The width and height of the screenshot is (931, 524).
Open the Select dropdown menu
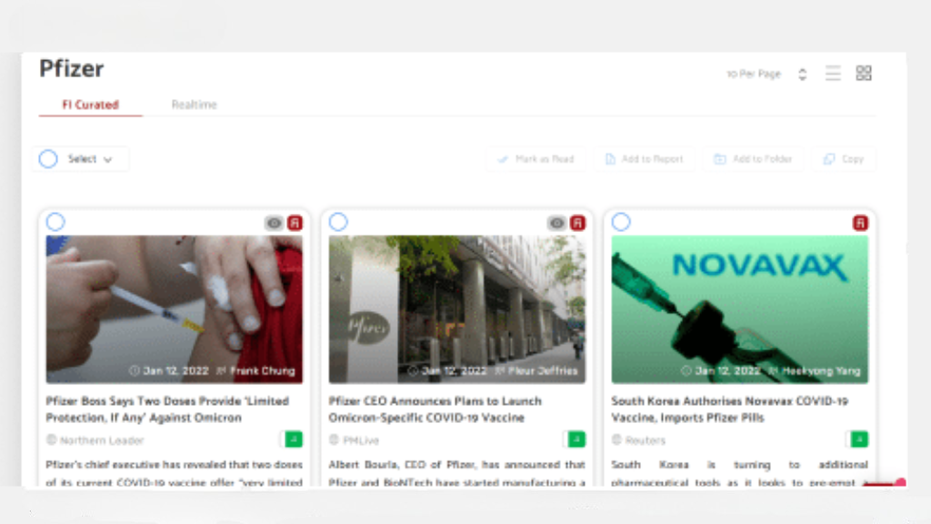point(88,158)
